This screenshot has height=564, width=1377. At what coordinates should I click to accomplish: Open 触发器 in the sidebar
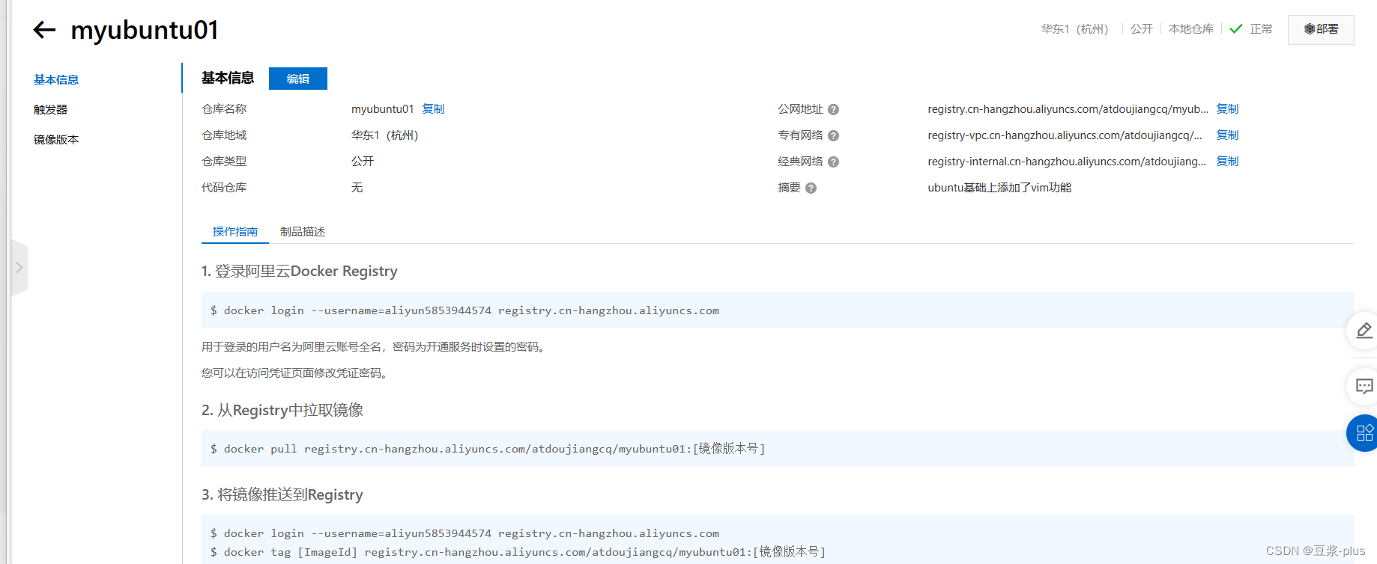tap(50, 109)
